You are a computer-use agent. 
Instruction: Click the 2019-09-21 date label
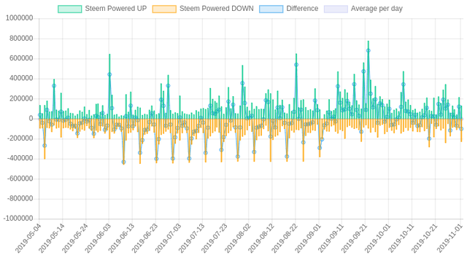tap(355, 239)
